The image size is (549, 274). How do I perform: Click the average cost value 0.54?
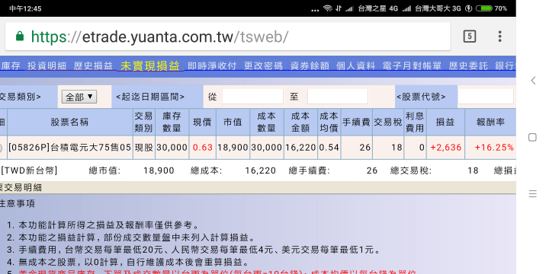click(329, 148)
